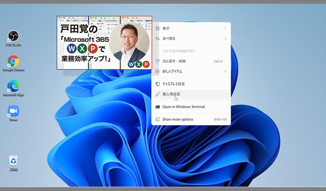
Task: Choose Show more options entry
Action: click(191, 119)
